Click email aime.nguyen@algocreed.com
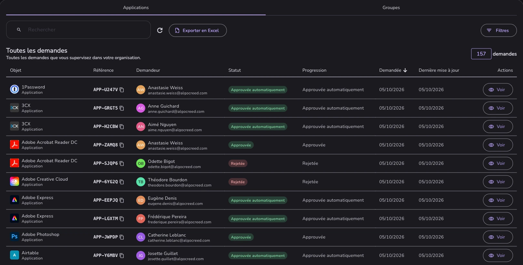Viewport: 523px width, 265px height. point(175,130)
